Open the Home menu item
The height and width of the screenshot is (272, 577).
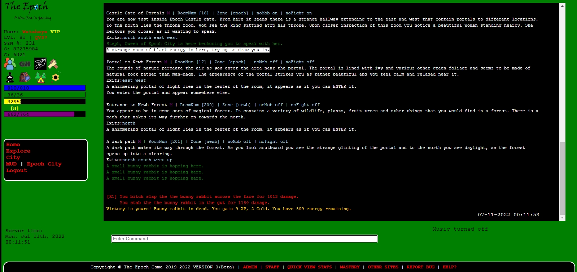tap(13, 145)
